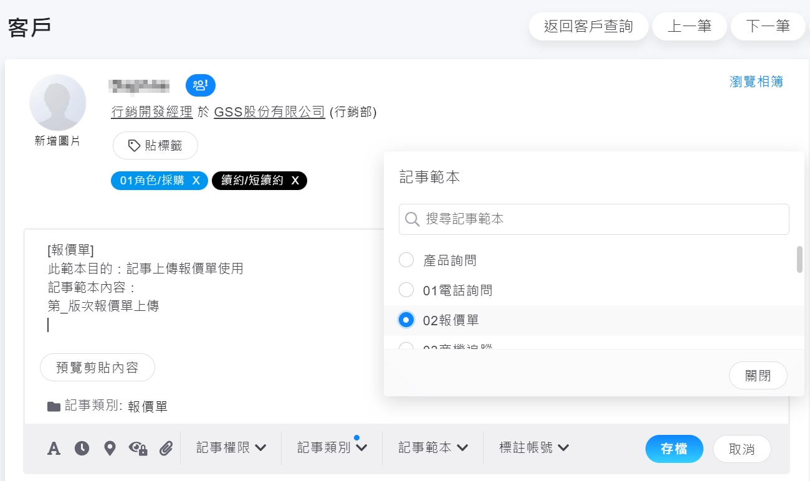This screenshot has height=481, width=810.
Task: Choose the 02報價單 radio button
Action: coord(406,320)
